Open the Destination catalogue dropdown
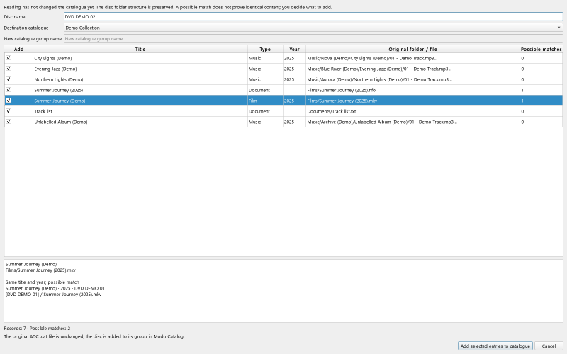Screen dimensions: 567x354 (x=313, y=28)
